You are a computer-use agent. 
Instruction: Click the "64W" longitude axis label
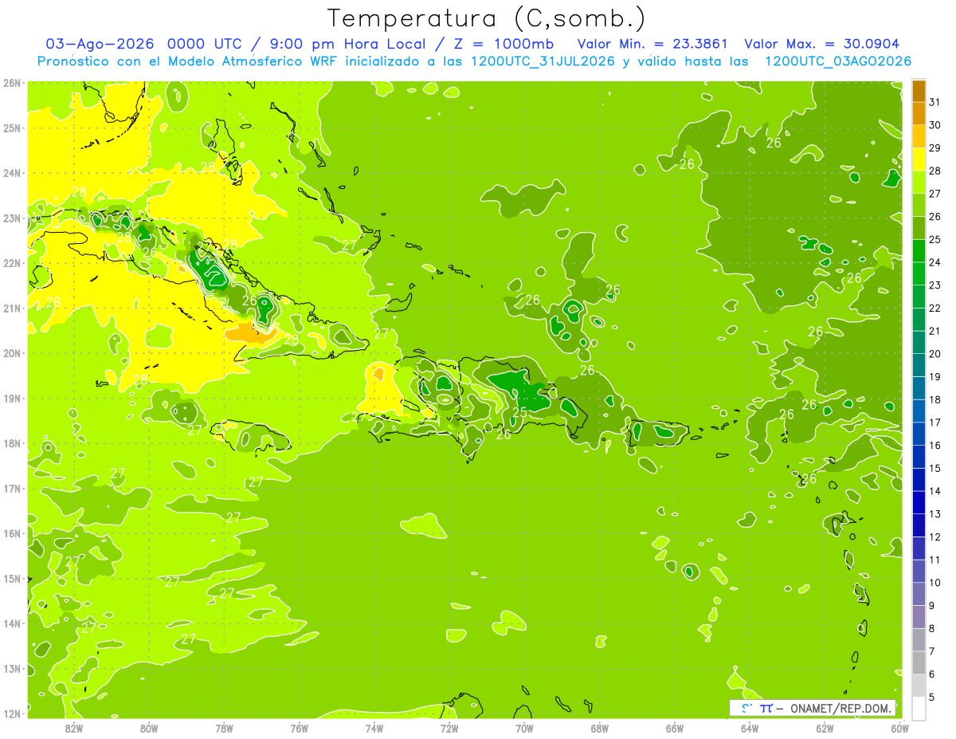750,729
